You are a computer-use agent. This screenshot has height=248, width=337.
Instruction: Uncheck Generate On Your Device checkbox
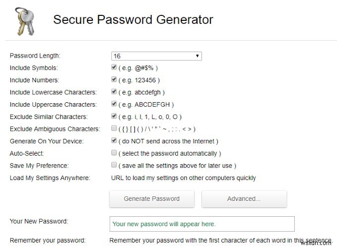114,141
